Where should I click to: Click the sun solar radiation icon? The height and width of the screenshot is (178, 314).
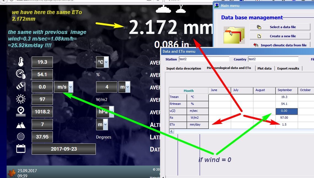click(21, 99)
